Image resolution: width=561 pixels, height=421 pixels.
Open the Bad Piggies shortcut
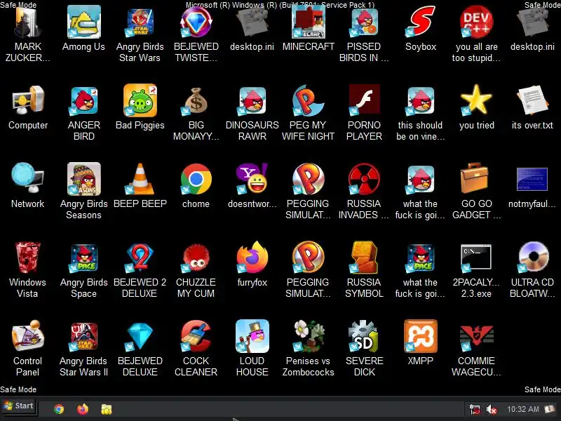(x=140, y=100)
